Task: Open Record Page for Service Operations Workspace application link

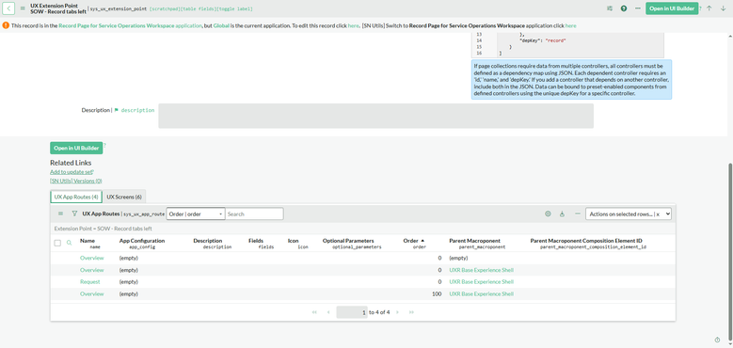Action: pyautogui.click(x=131, y=26)
